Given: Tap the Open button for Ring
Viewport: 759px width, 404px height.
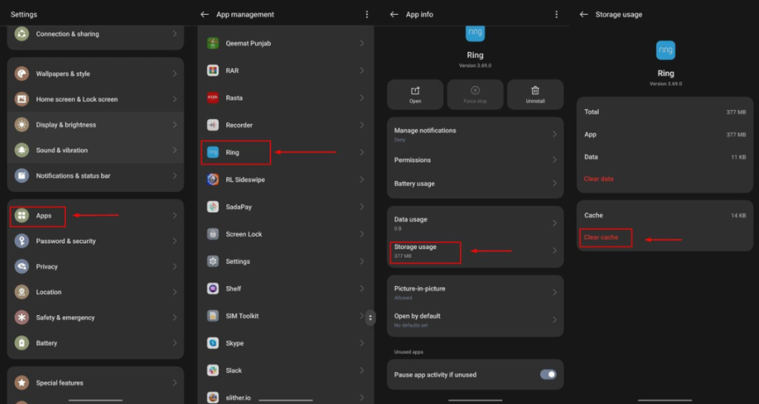Looking at the screenshot, I should tap(415, 94).
